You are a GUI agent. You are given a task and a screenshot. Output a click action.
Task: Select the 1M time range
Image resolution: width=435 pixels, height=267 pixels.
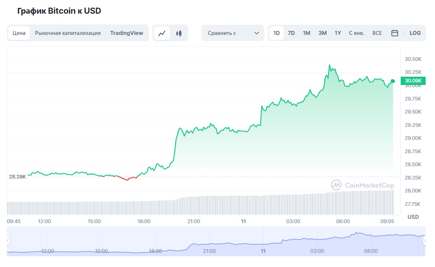click(x=306, y=33)
